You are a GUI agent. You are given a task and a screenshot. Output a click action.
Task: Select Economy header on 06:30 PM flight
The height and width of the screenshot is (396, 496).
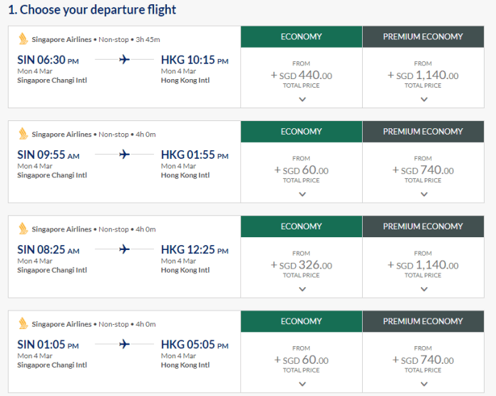(301, 36)
